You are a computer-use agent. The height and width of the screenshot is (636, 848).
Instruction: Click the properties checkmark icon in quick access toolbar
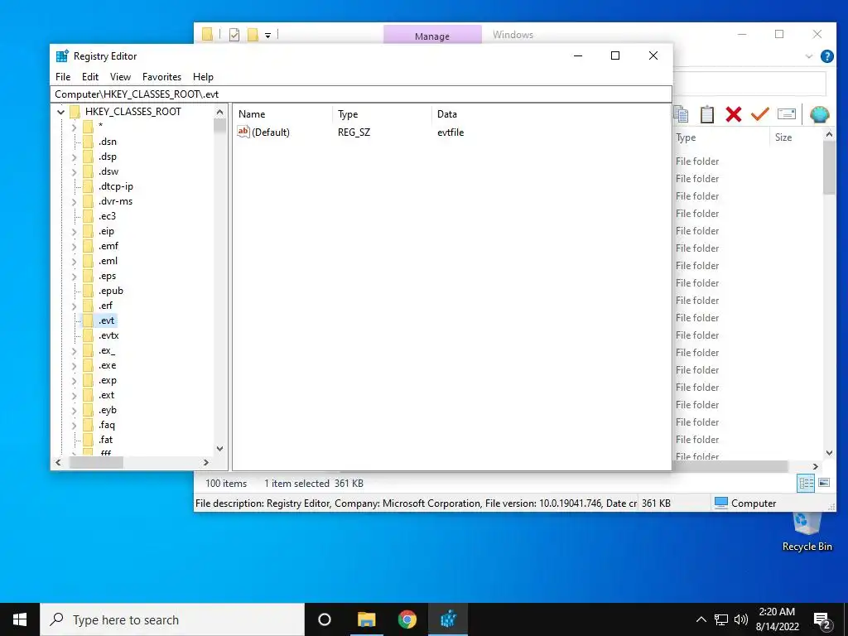pyautogui.click(x=234, y=35)
